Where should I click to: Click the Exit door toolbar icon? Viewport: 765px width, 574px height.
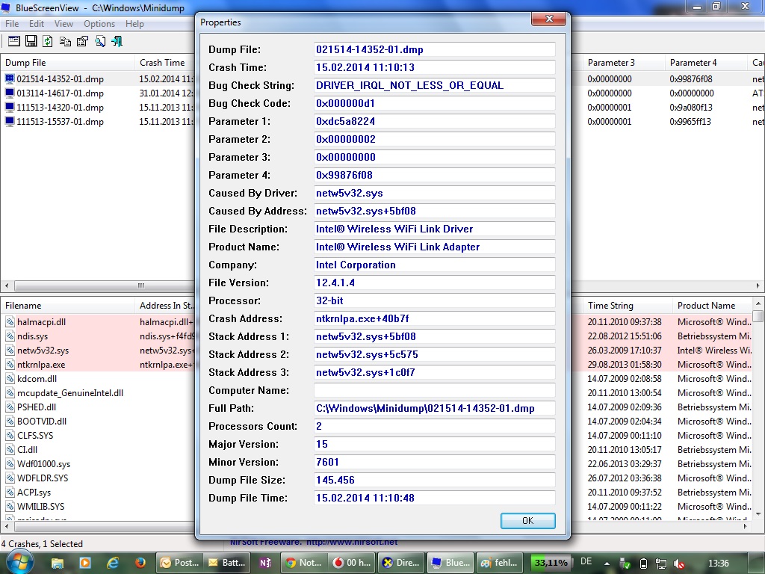(x=117, y=41)
